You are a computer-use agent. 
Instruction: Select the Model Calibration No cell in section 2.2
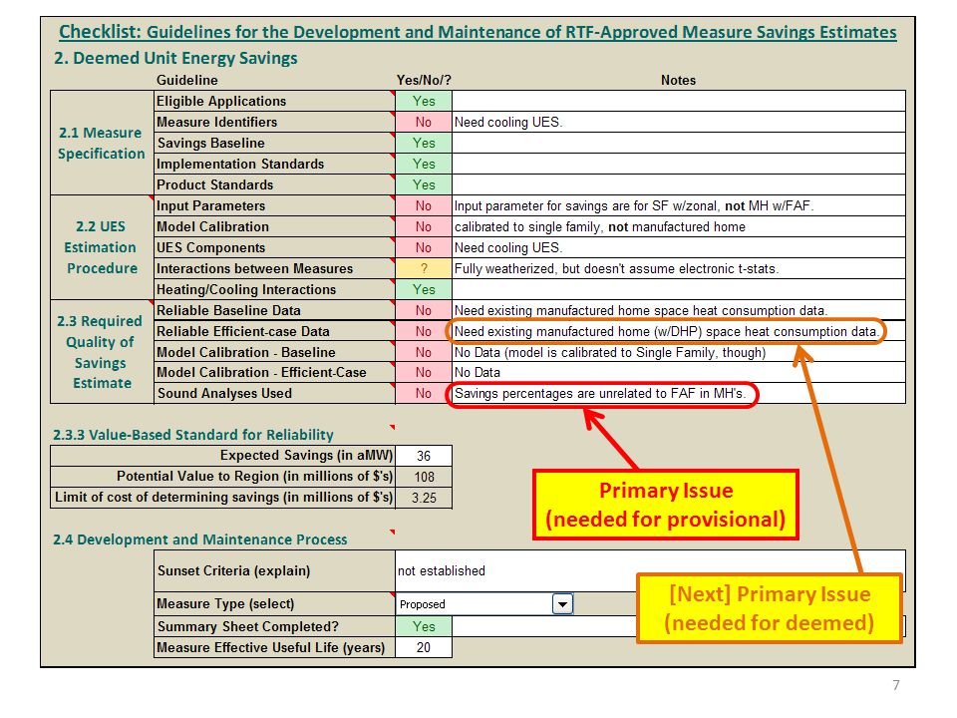[424, 227]
